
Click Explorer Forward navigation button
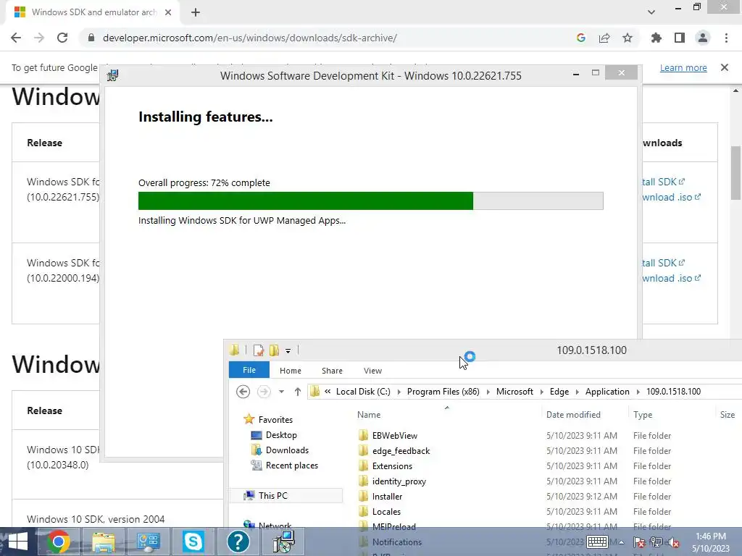[x=264, y=392]
